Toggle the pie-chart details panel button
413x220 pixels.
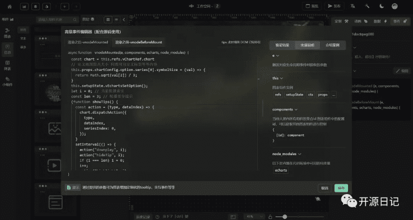point(46,6)
